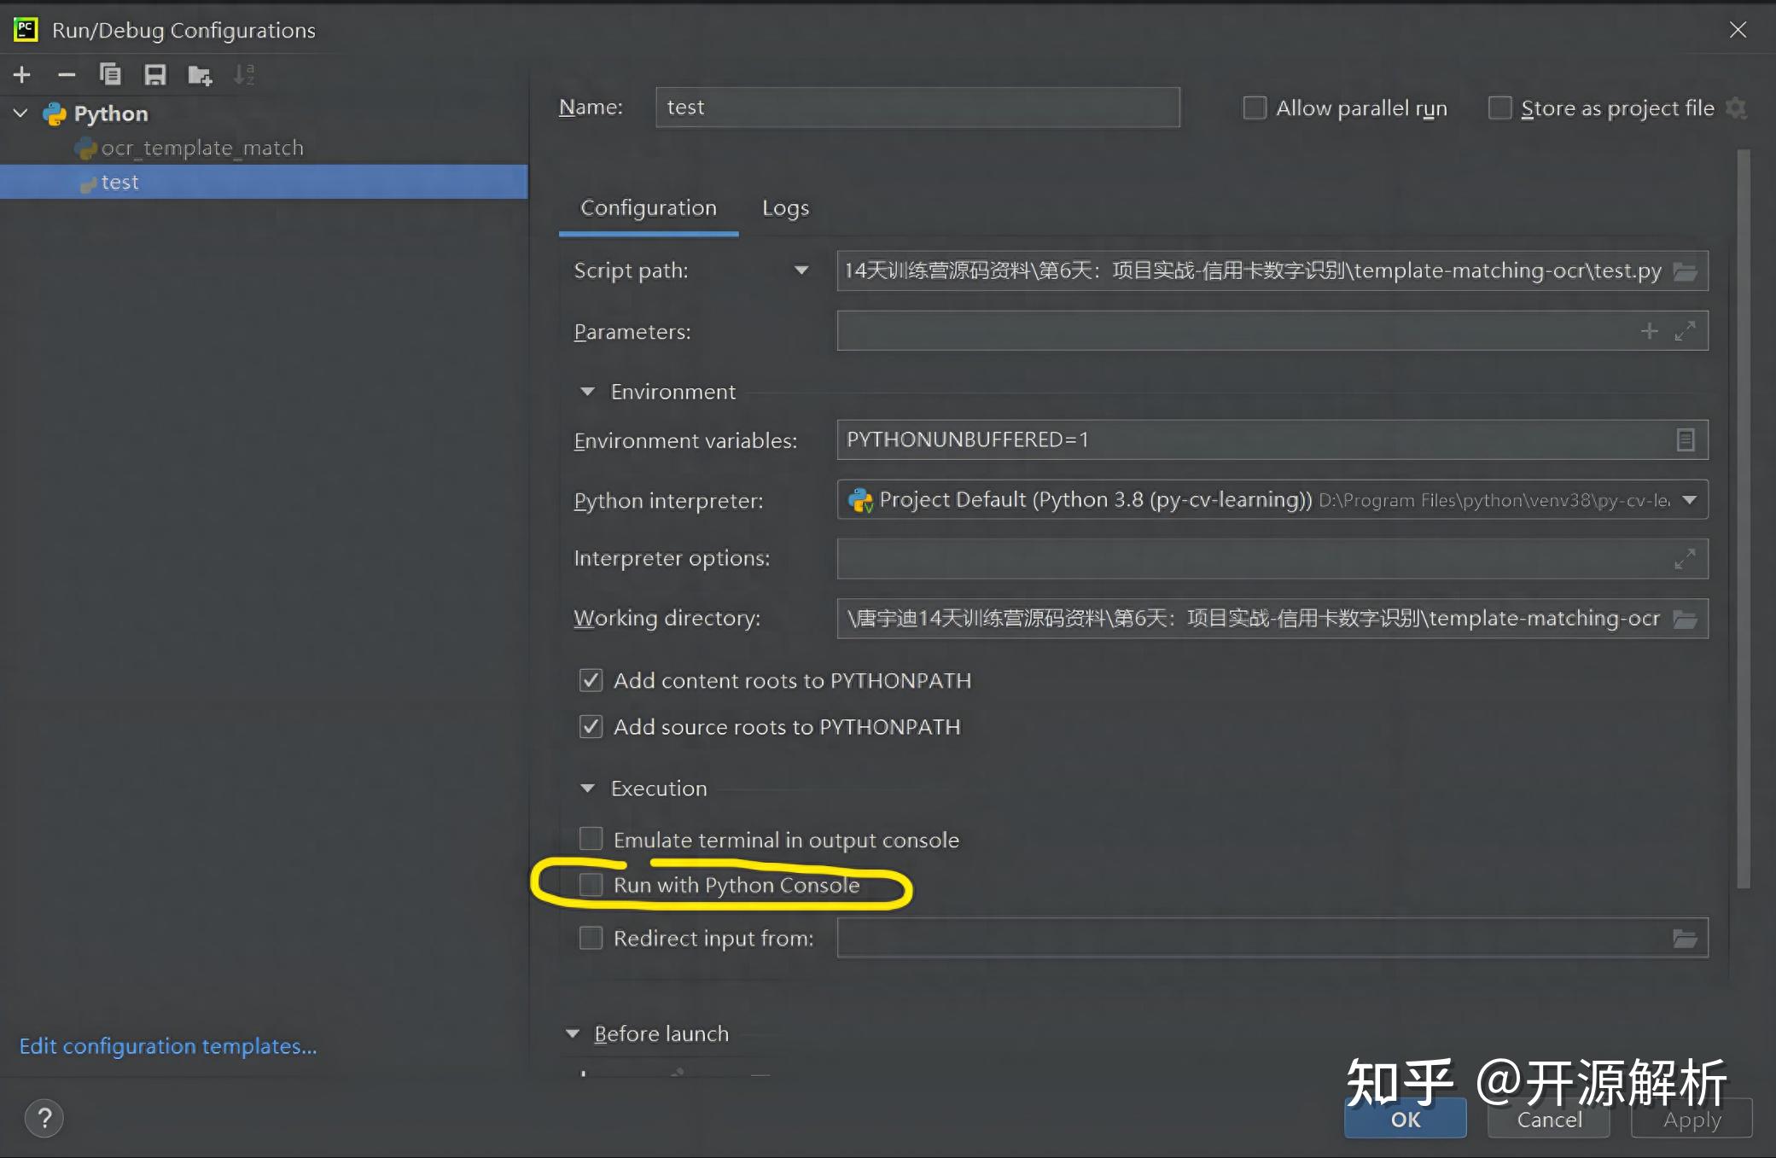The image size is (1776, 1158).
Task: Click the OK button
Action: pos(1404,1120)
